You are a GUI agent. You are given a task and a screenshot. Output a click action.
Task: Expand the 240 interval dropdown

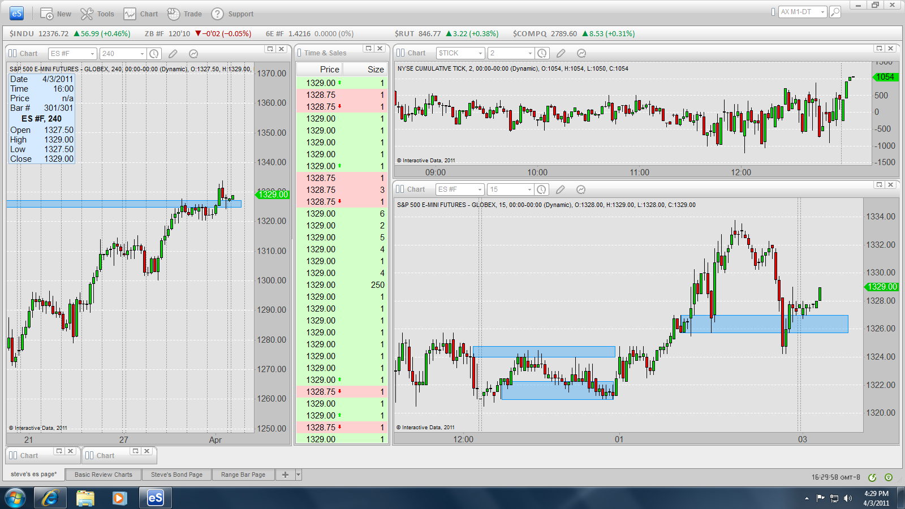point(141,54)
